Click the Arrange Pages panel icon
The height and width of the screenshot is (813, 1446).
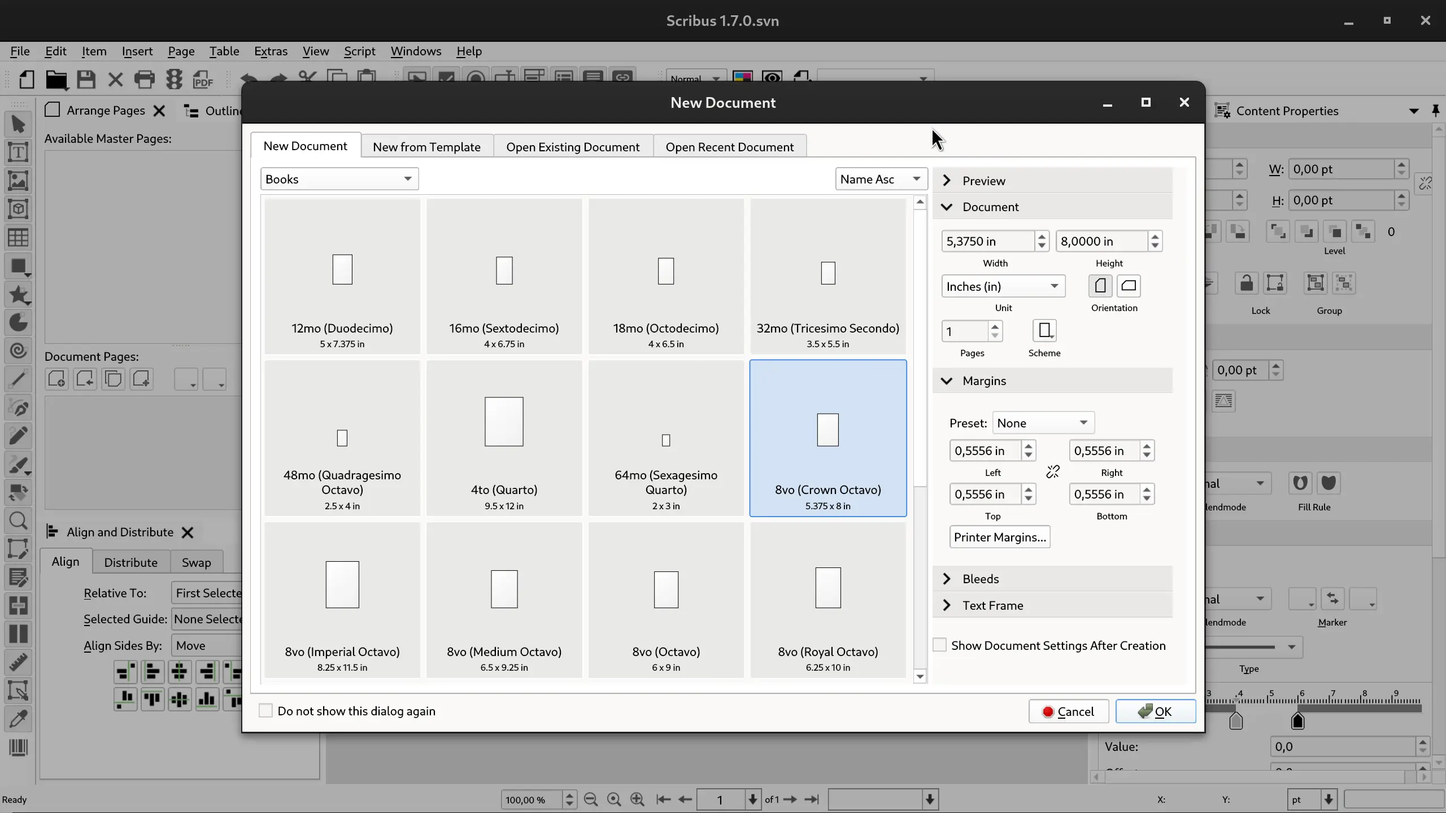pyautogui.click(x=51, y=110)
